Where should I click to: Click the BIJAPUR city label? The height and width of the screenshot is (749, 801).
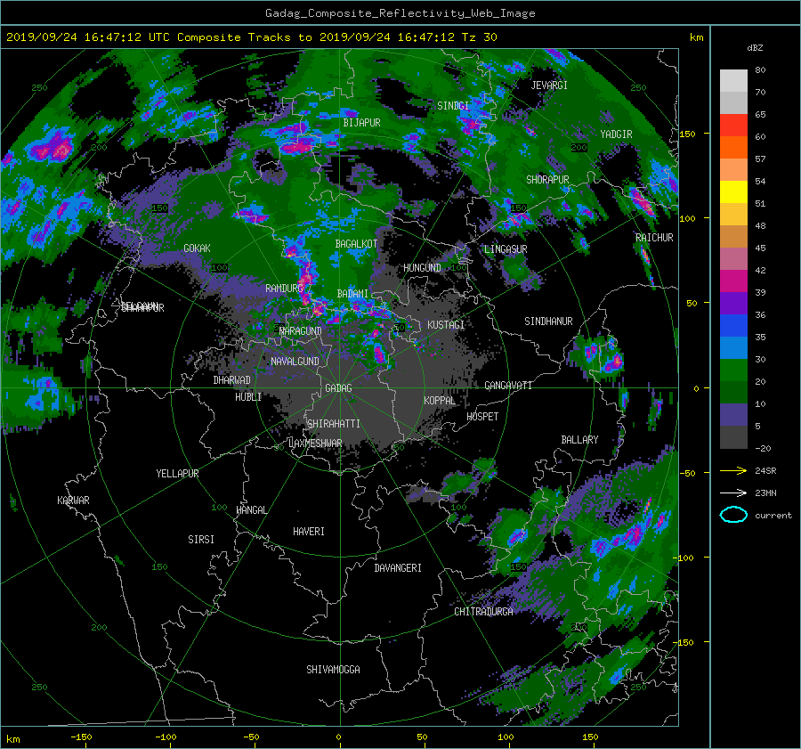click(361, 123)
